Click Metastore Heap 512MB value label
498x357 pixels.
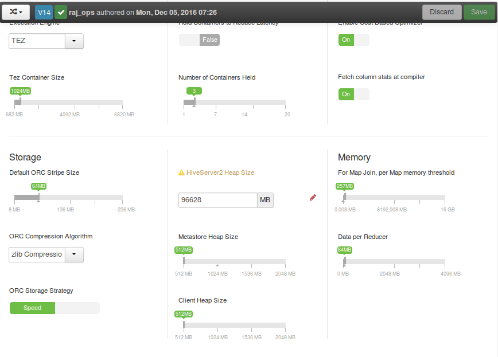184,250
